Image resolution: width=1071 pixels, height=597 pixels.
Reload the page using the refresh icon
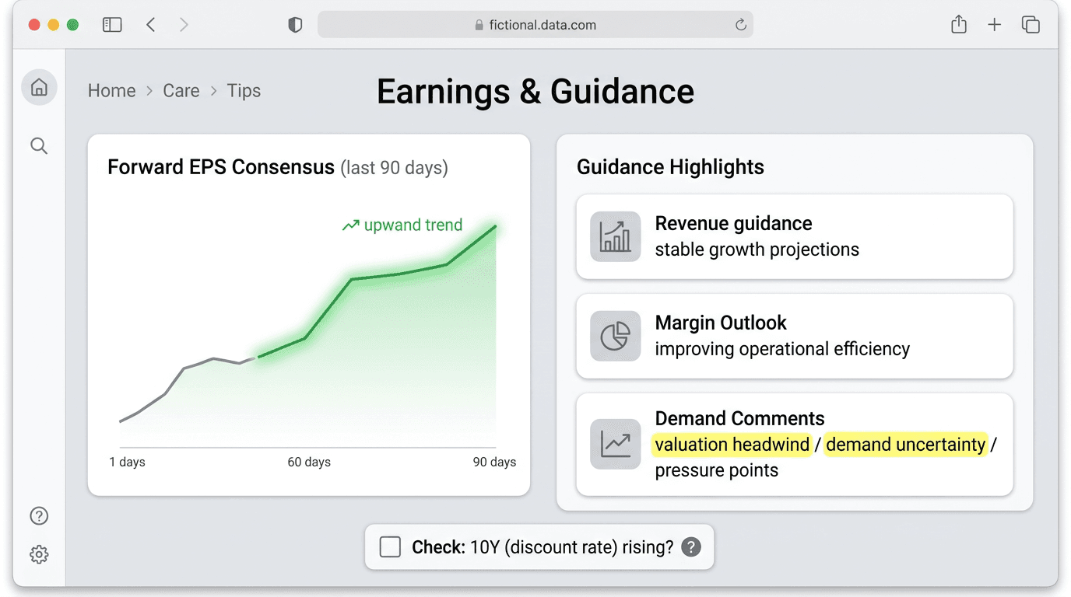741,25
